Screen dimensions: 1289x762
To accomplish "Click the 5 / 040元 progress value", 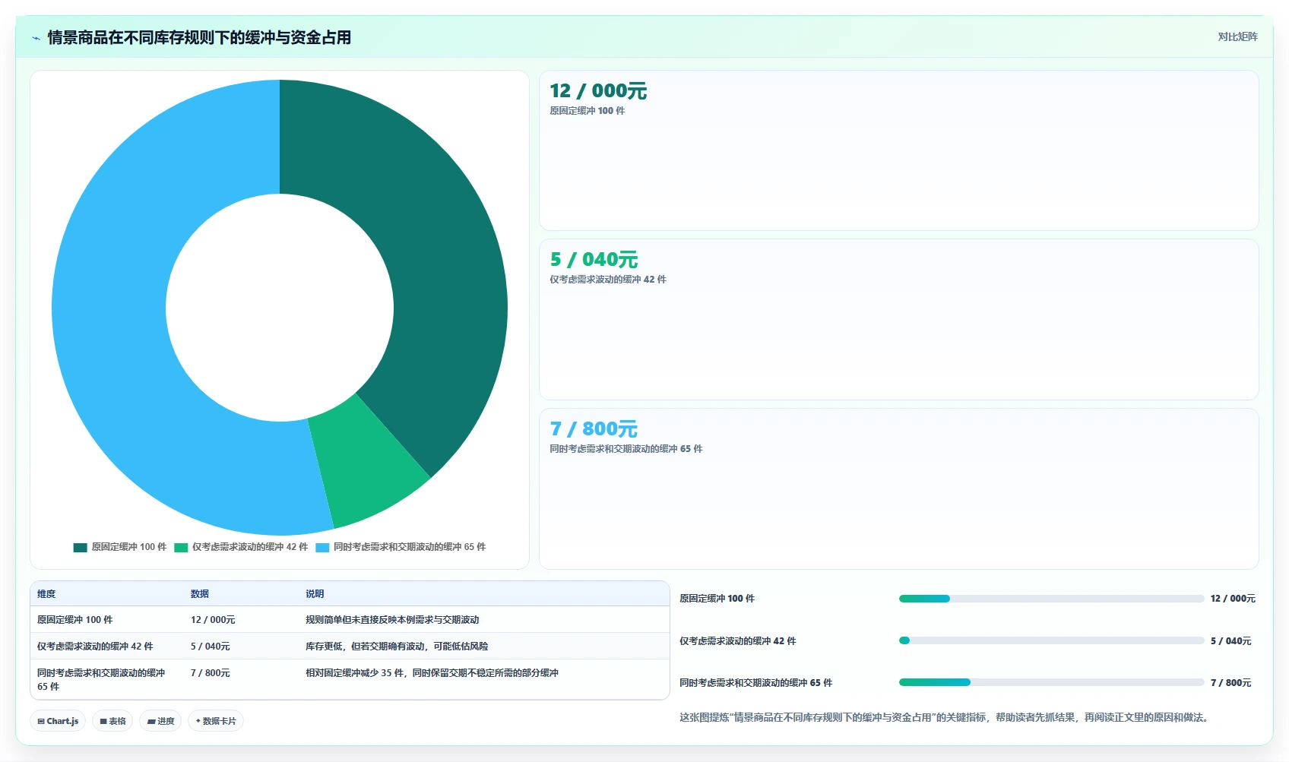I will tap(1230, 641).
